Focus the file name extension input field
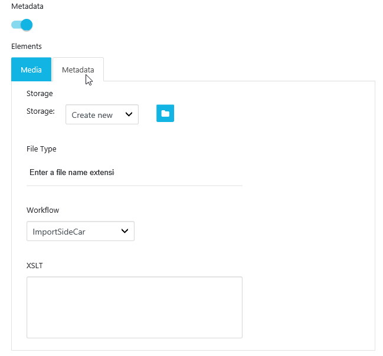383x356 pixels. click(x=134, y=173)
